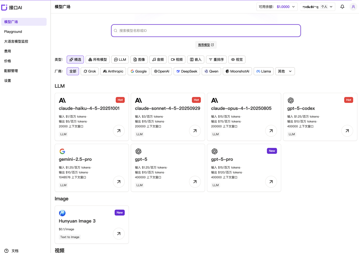Viewport: 359px width, 253px height.
Task: Open arrow on claude-sonnet-4-5-20250929 card
Action: pos(195,131)
